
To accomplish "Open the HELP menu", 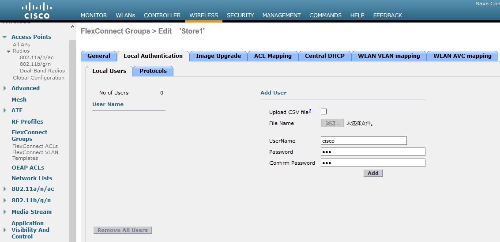I will (x=357, y=15).
